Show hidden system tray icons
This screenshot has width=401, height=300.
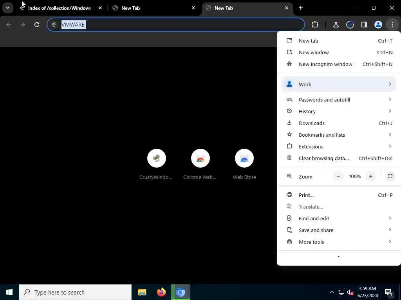[x=331, y=292]
